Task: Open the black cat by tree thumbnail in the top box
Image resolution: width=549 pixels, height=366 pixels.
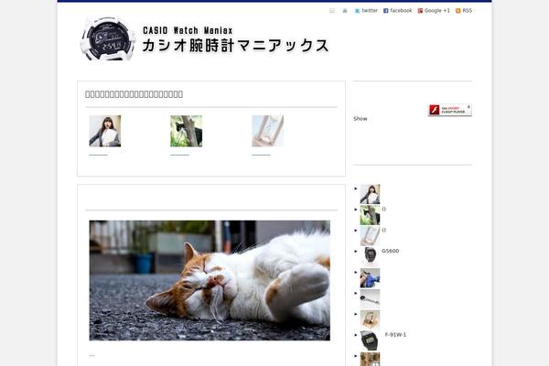Action: click(x=187, y=131)
